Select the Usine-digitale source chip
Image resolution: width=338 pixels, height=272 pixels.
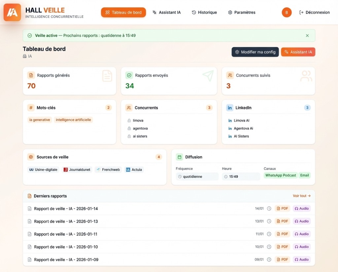pos(43,170)
